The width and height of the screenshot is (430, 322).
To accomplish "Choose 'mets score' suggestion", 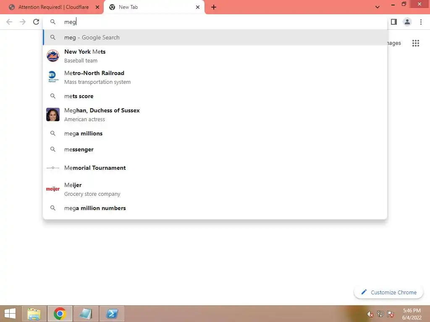I will click(x=215, y=96).
